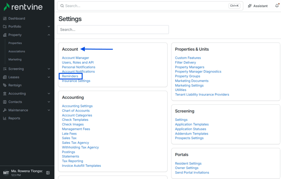Click the rentvine logo

(x=23, y=7)
